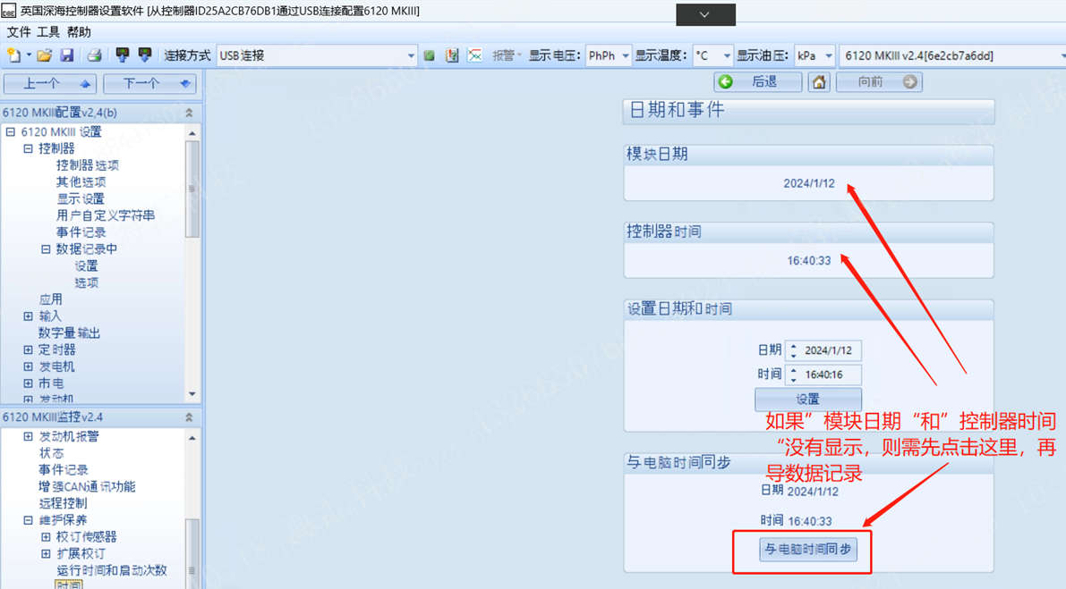Collapse the 6120 MKIII 设置 tree node
Image resolution: width=1066 pixels, height=589 pixels.
(x=10, y=131)
